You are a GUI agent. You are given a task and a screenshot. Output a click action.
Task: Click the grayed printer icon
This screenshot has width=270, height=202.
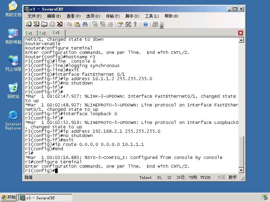click(x=110, y=24)
